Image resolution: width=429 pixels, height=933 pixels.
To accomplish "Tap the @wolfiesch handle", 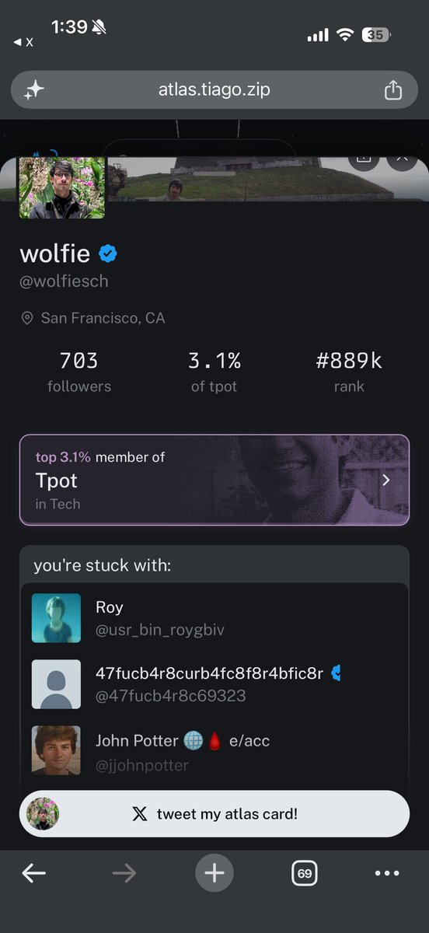I will (64, 281).
